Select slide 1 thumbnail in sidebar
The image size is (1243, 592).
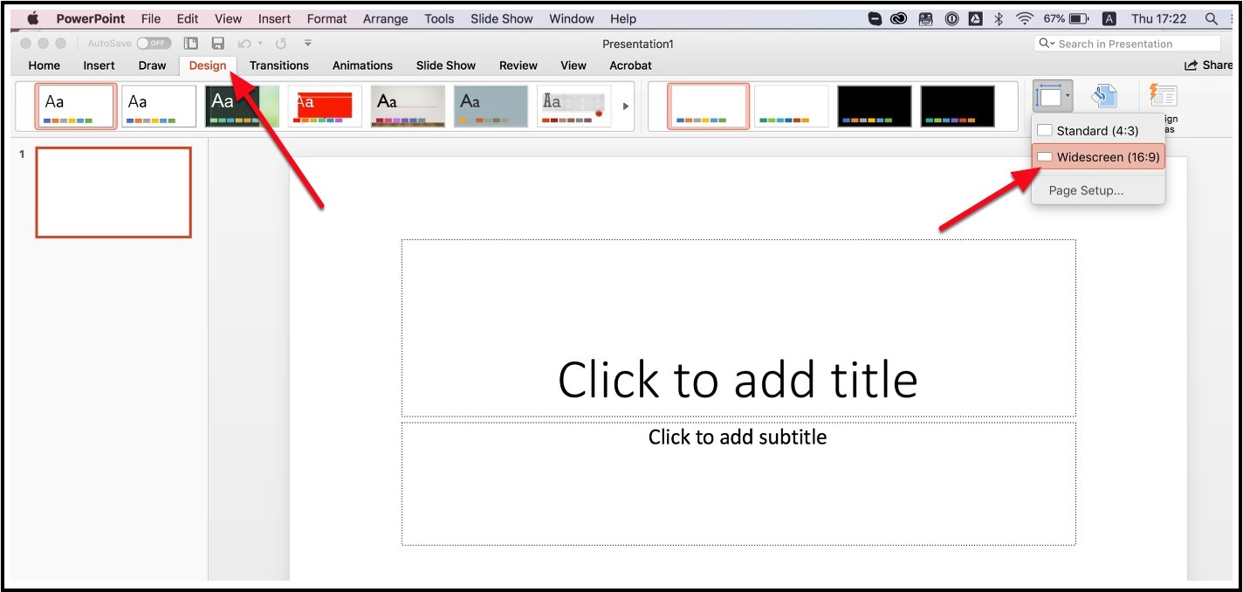113,192
